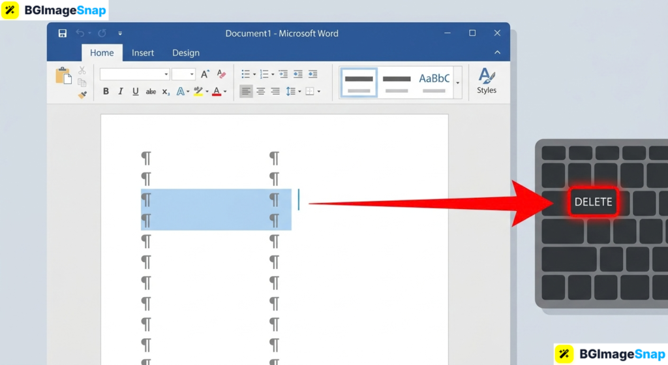
Task: Clear all formatting with the eraser icon
Action: coord(221,74)
